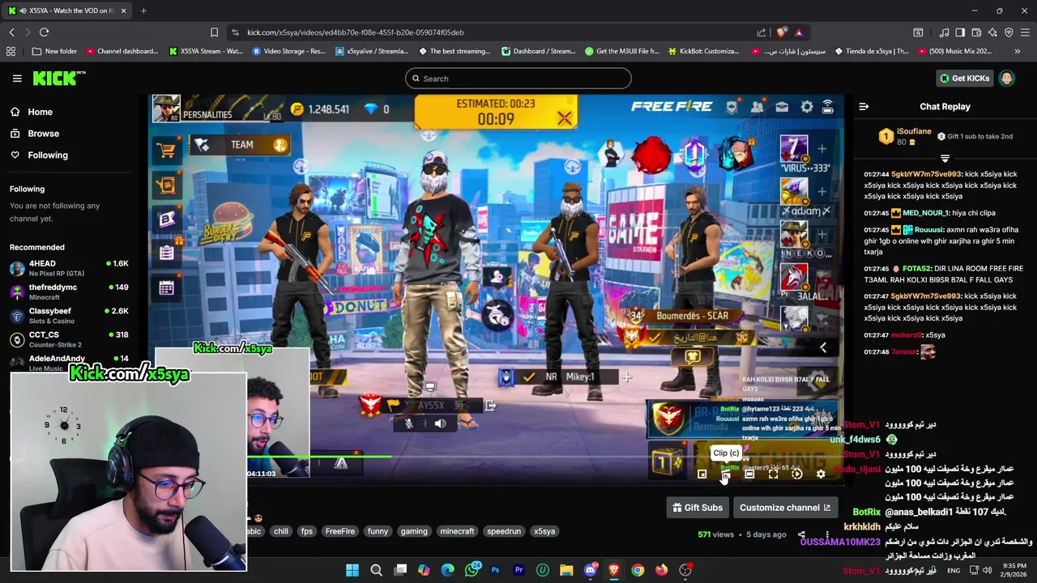Click the share page icon in address bar
The image size is (1037, 583).
(x=762, y=32)
